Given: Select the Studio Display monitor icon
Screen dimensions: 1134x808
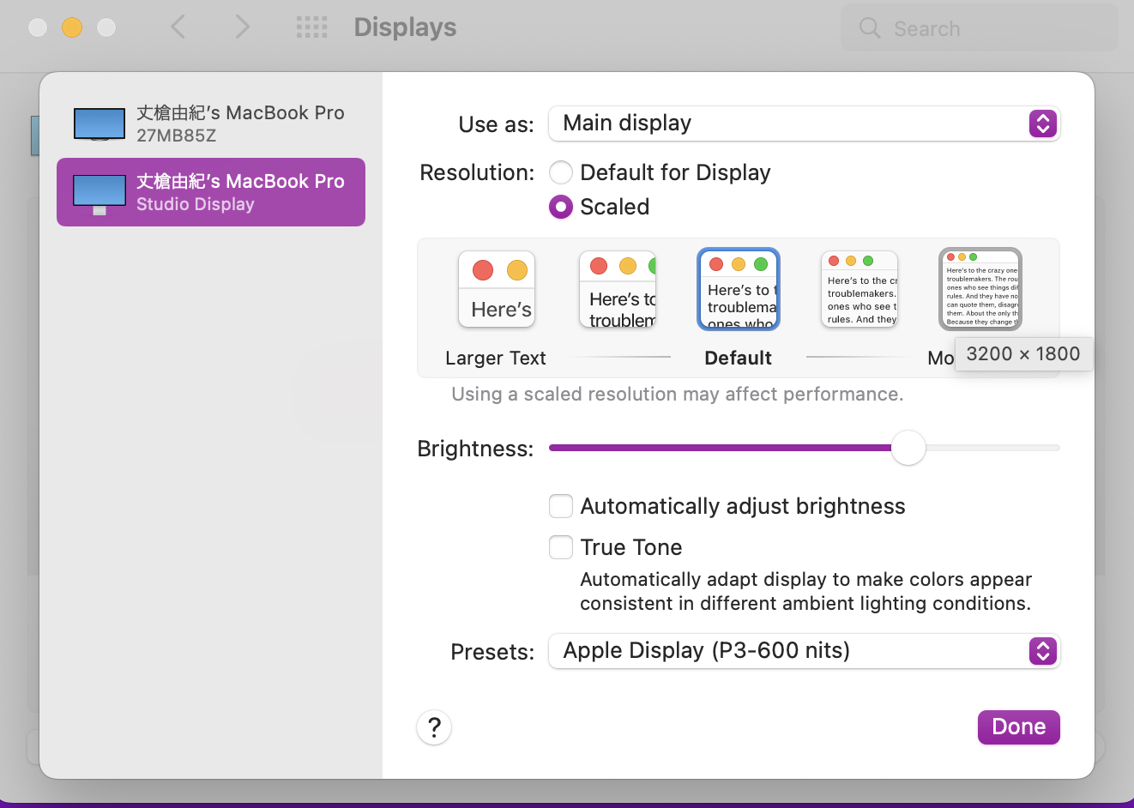Looking at the screenshot, I should (x=100, y=194).
